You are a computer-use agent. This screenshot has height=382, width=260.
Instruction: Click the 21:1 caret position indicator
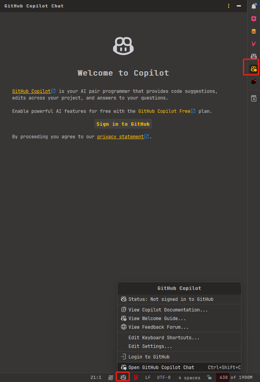(96, 377)
